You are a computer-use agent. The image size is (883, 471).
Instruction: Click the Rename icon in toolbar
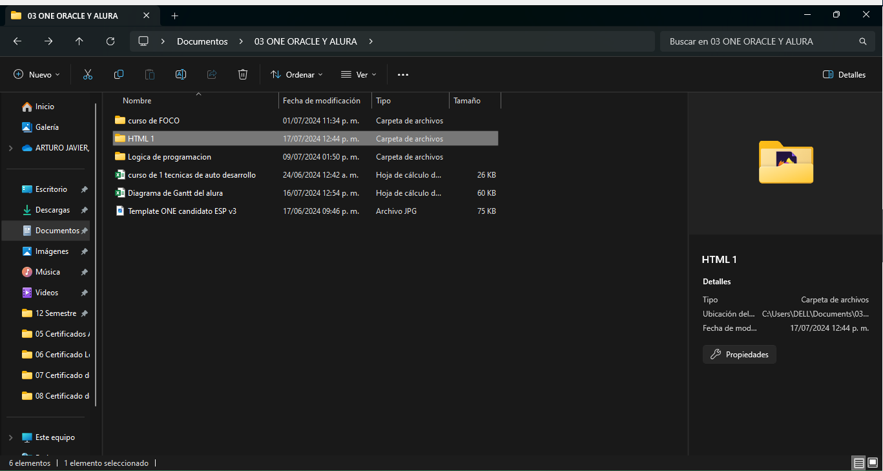click(x=181, y=74)
